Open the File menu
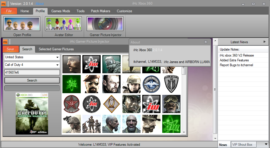Screen dimensions: 270x148 (x=9, y=11)
